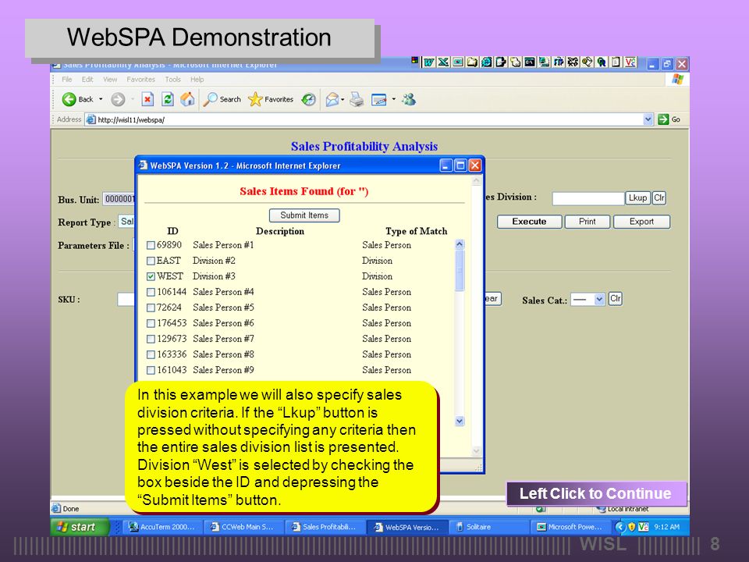Viewport: 749px width, 562px height.
Task: Switch to CCWeb Main taskbar item
Action: click(x=243, y=527)
